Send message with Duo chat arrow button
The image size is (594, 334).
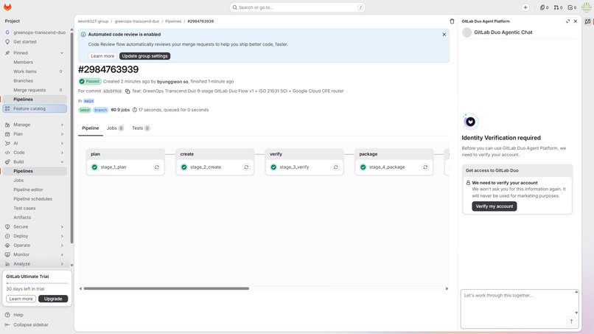tap(571, 321)
